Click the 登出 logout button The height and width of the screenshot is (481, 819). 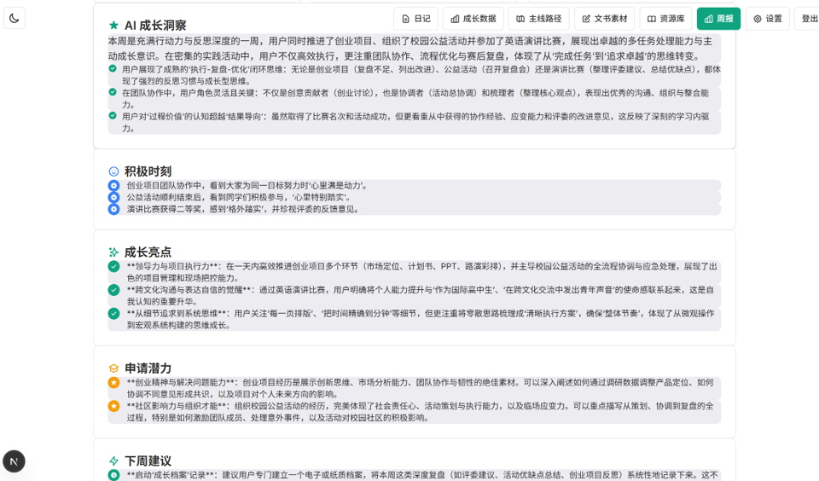click(x=808, y=19)
